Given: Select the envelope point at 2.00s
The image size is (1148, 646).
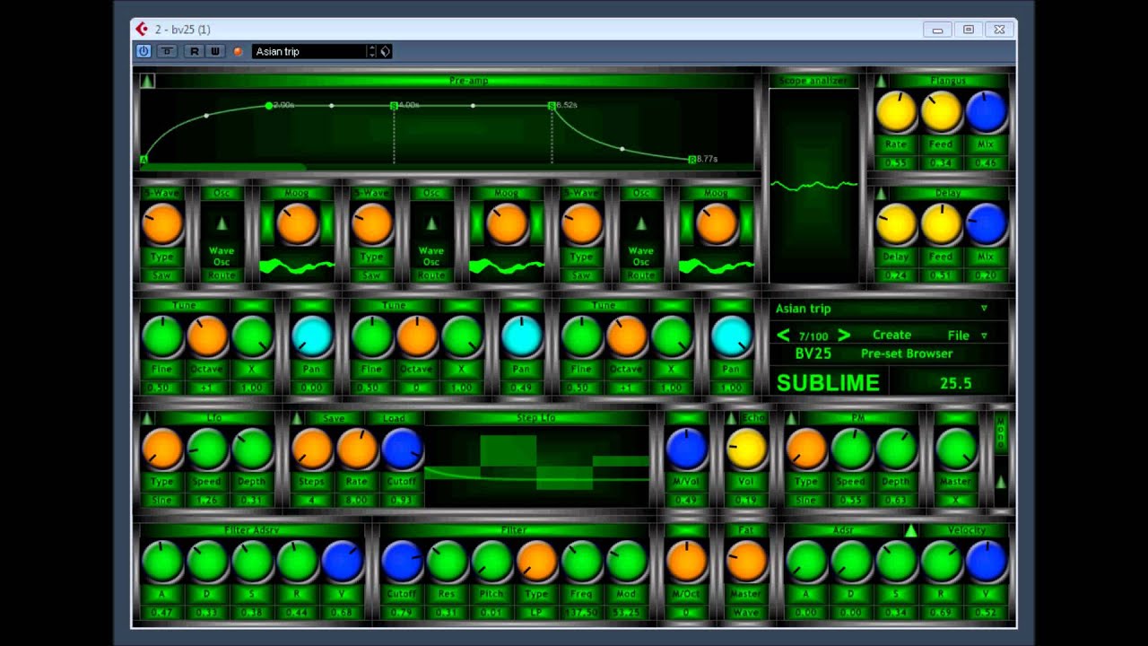Looking at the screenshot, I should click(269, 106).
